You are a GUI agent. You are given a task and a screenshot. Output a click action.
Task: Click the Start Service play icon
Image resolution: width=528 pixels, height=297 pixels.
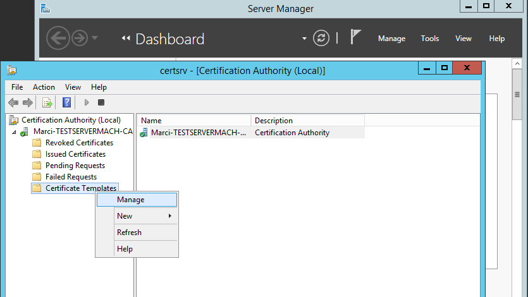87,102
